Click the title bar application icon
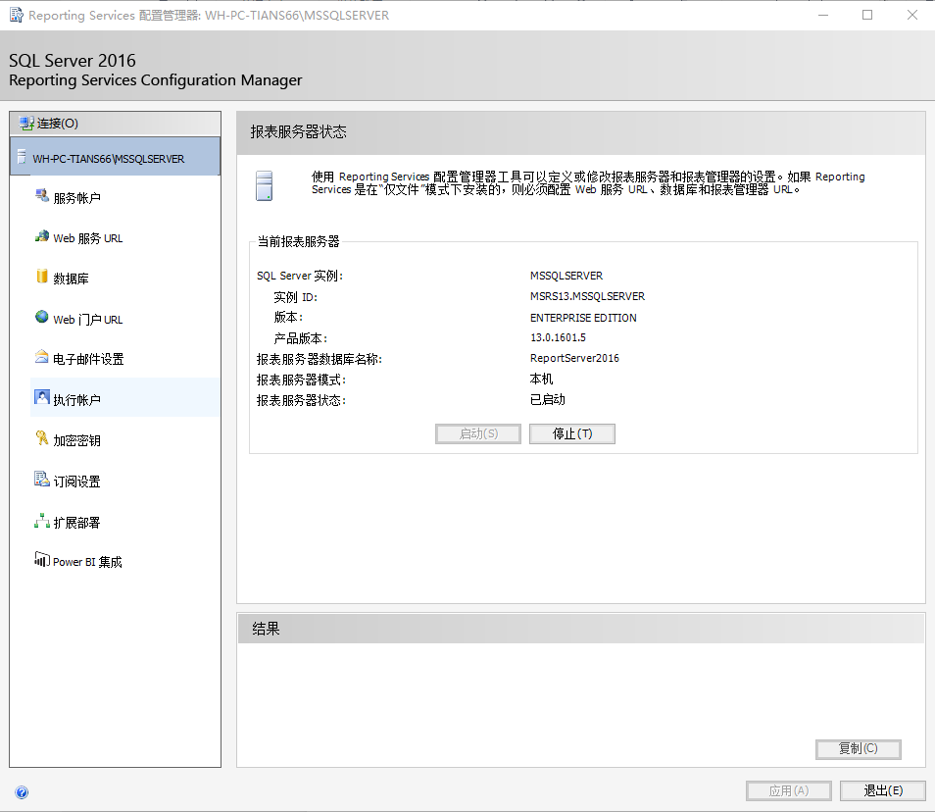 pos(16,15)
